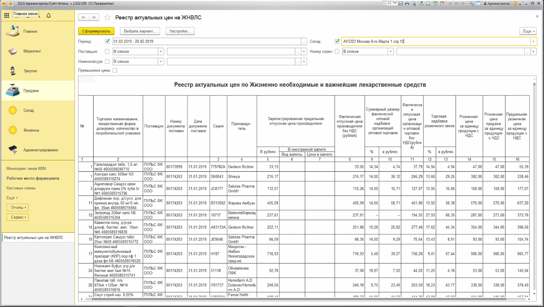
Task: Open the Администрирование section in the sidebar
Action: pos(40,150)
